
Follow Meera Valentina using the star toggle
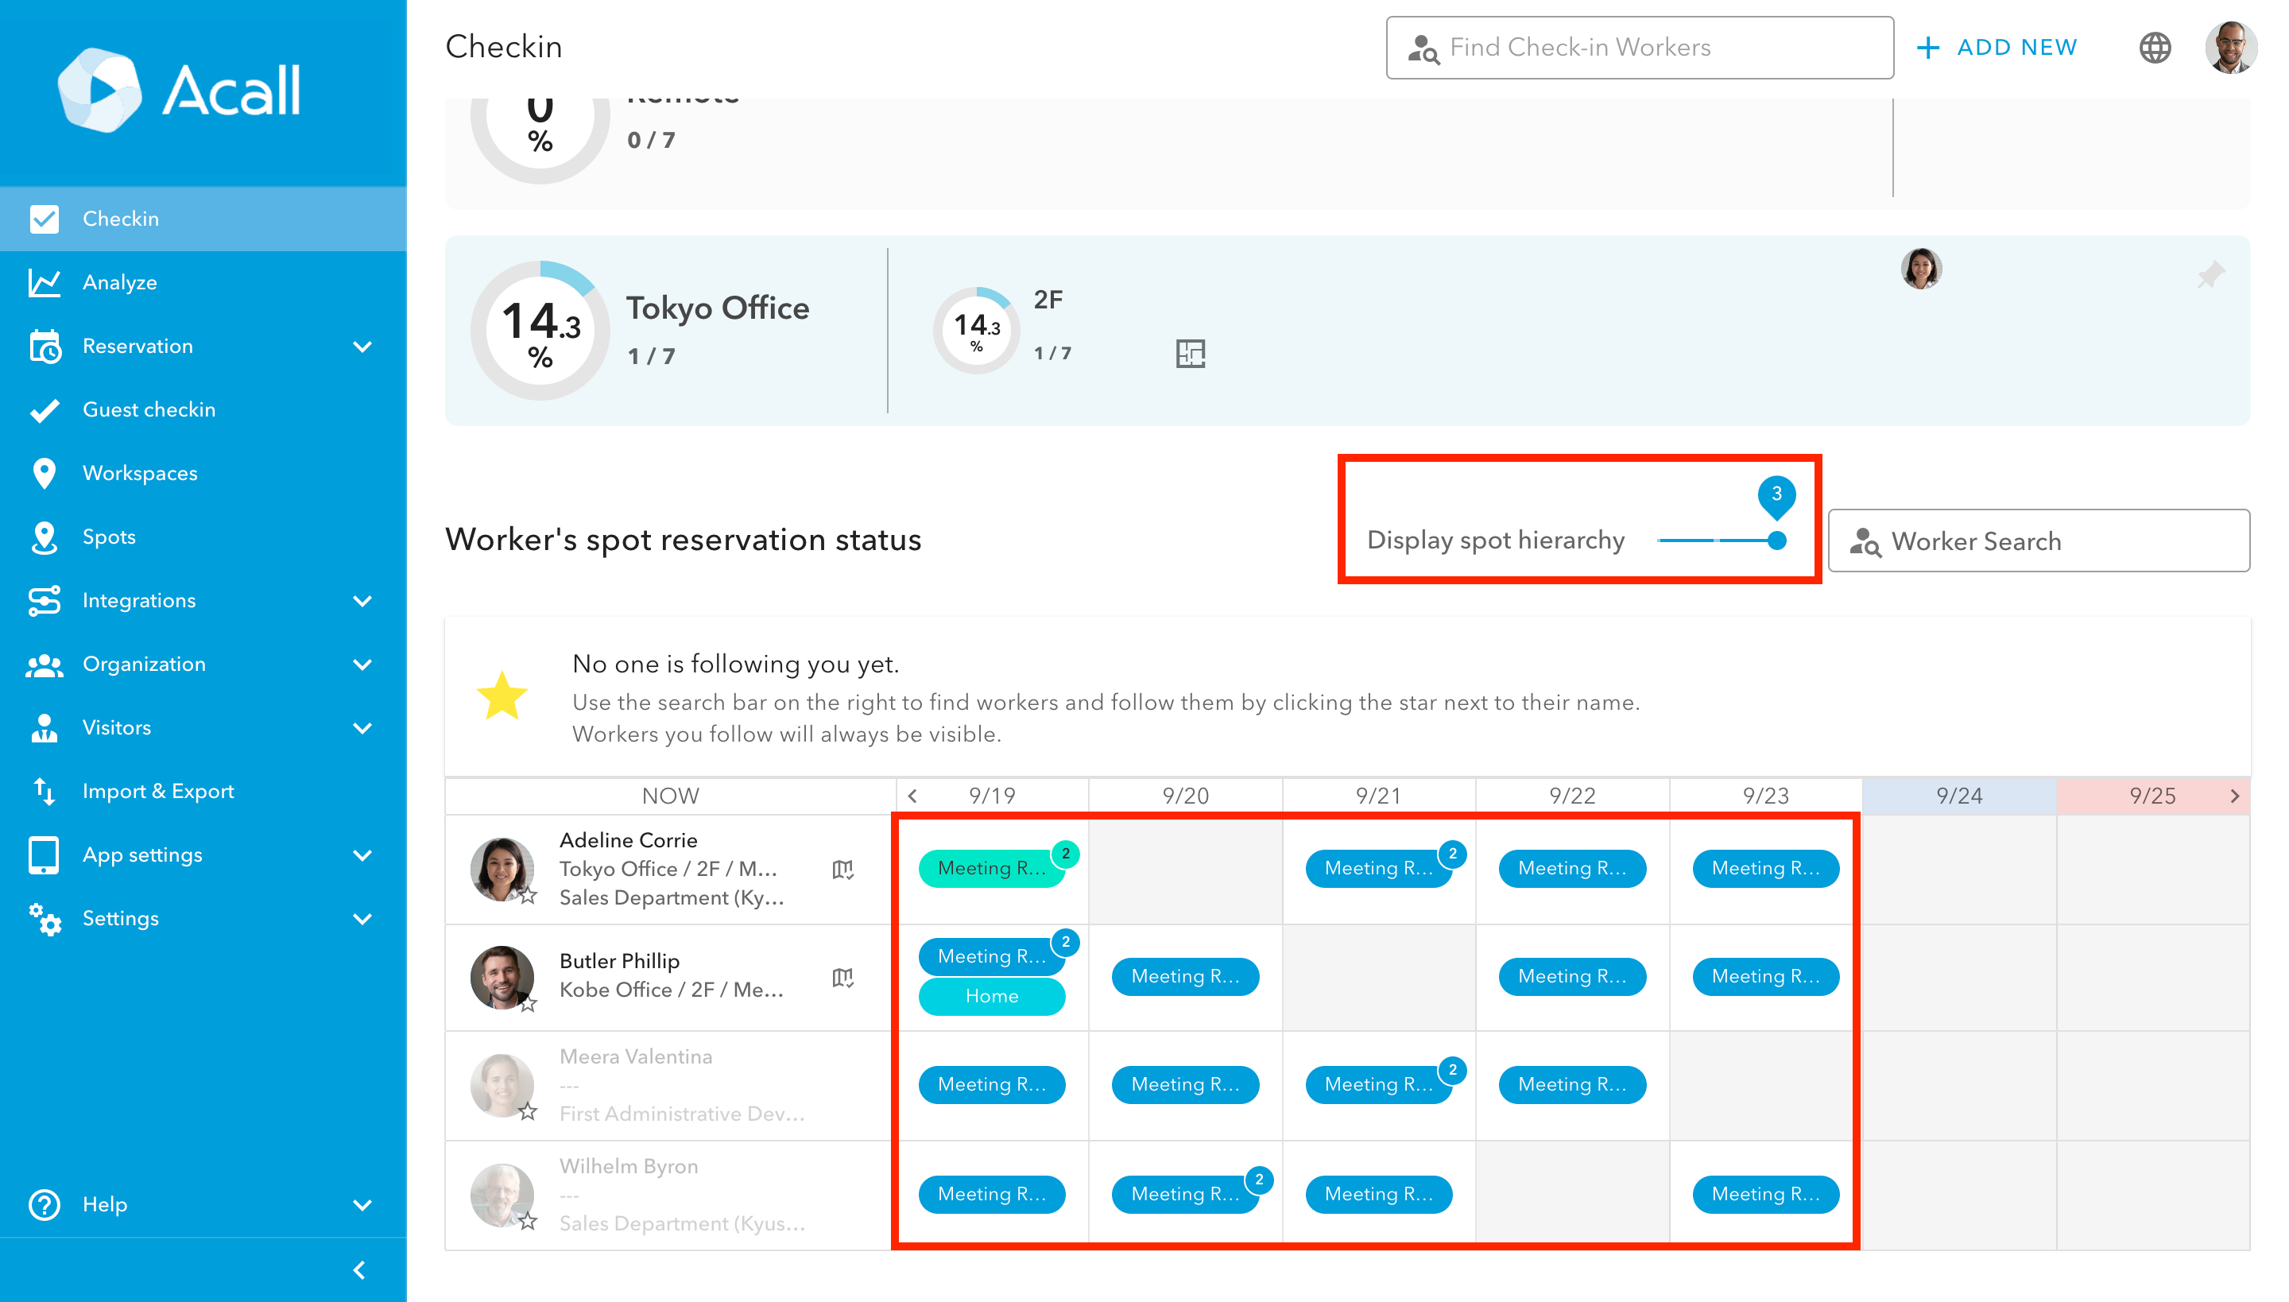pyautogui.click(x=529, y=1111)
